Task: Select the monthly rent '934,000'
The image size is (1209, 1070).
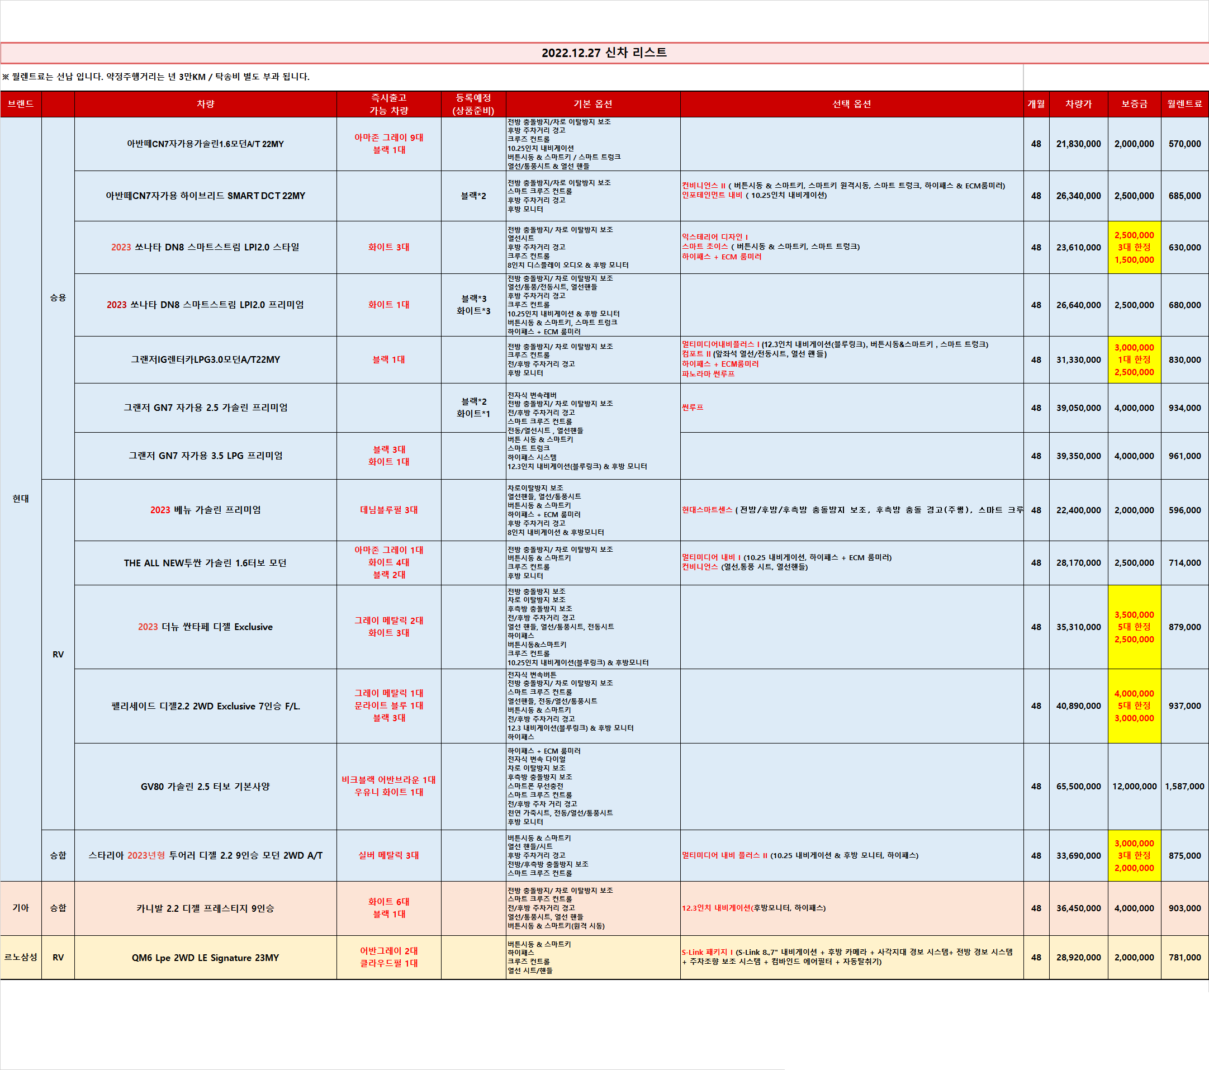Action: (1185, 408)
